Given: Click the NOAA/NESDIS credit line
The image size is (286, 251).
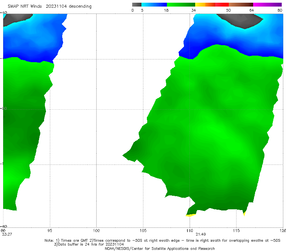Looking at the screenshot, I should pyautogui.click(x=160, y=249).
